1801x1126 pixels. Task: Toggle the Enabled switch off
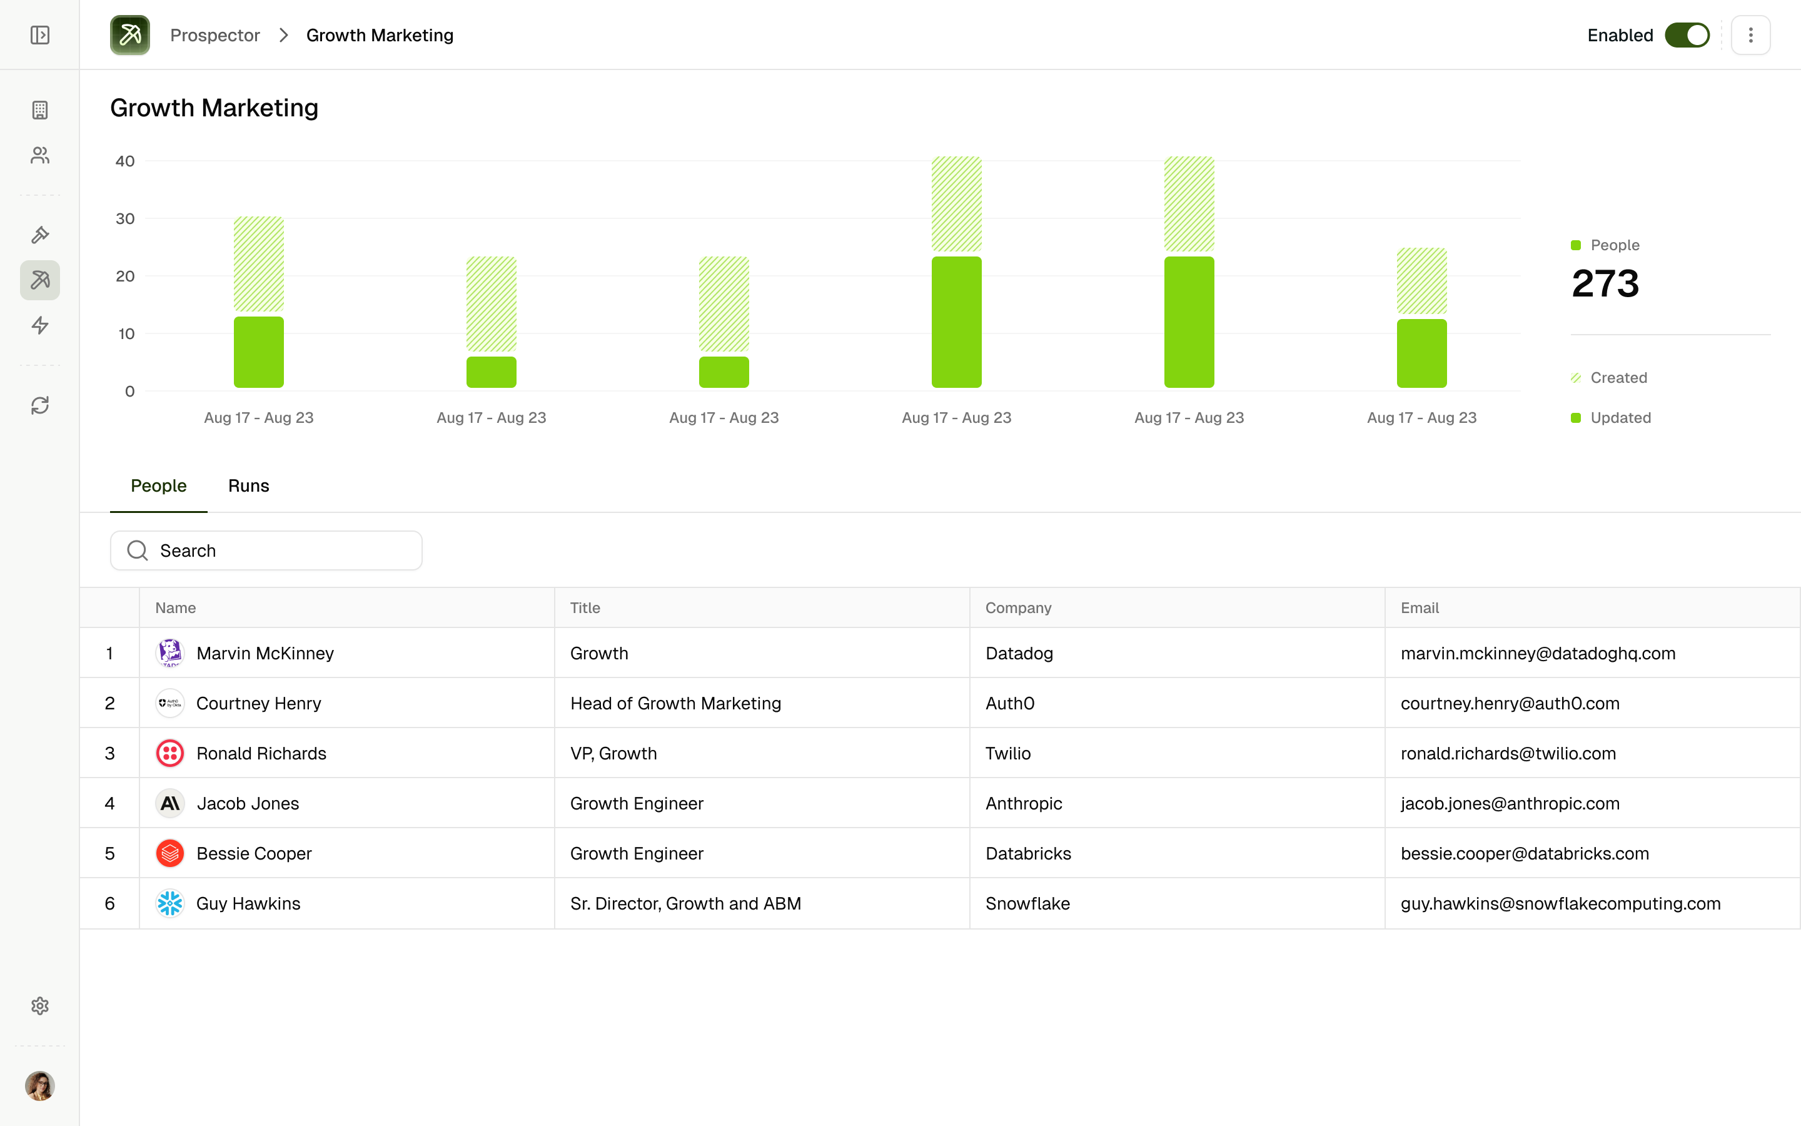point(1687,35)
